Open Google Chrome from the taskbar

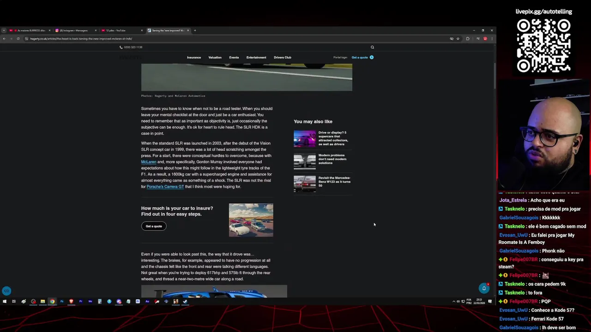[52, 302]
